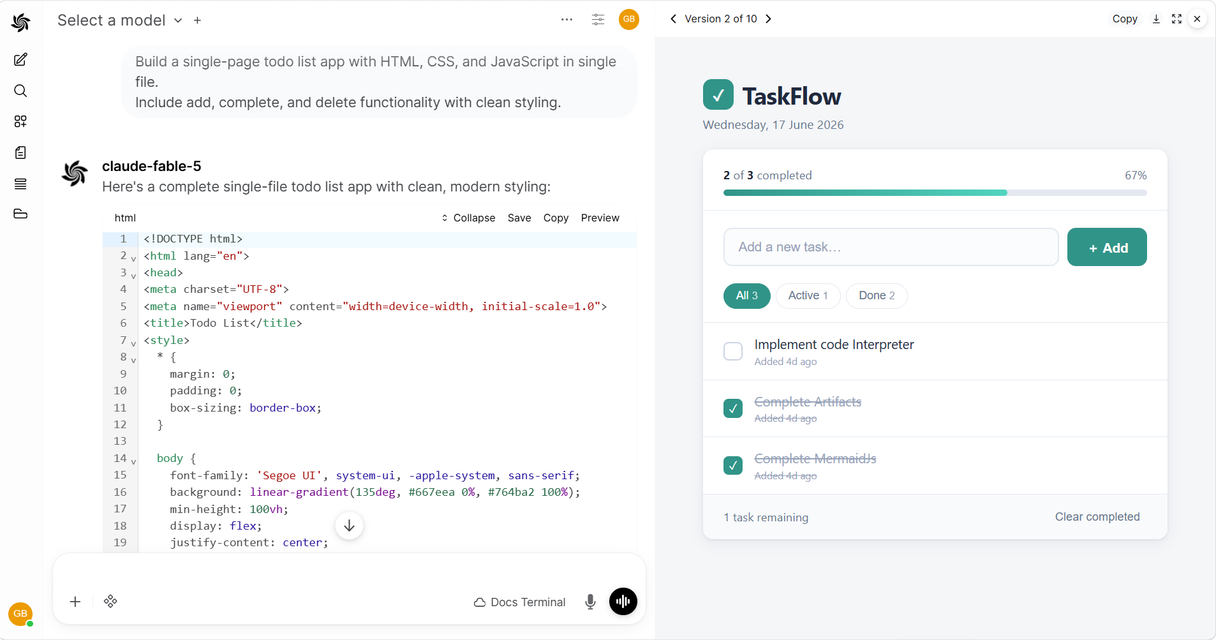Click the 67% progress value

coord(1136,175)
